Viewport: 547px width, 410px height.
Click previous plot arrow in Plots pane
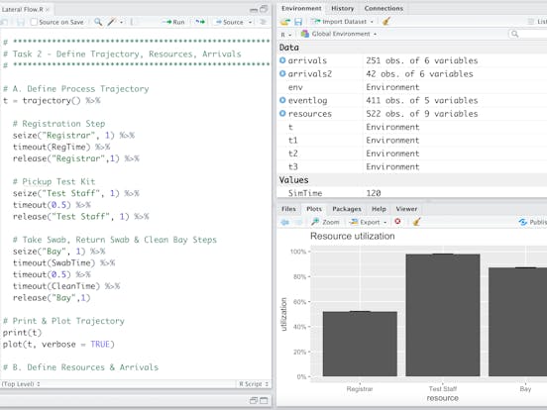(285, 222)
